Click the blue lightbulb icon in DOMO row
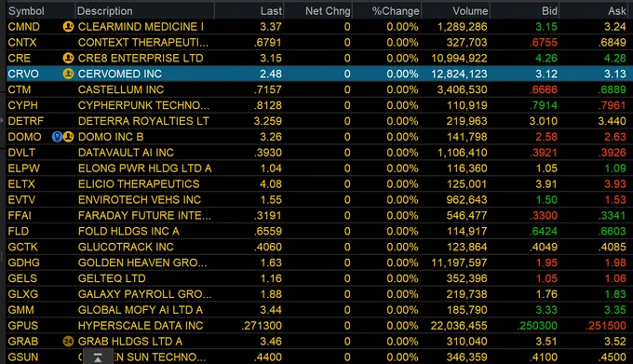The width and height of the screenshot is (633, 364). pyautogui.click(x=57, y=137)
